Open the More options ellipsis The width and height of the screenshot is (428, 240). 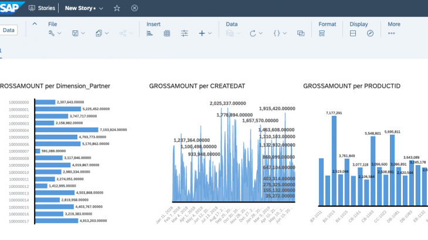pyautogui.click(x=392, y=33)
